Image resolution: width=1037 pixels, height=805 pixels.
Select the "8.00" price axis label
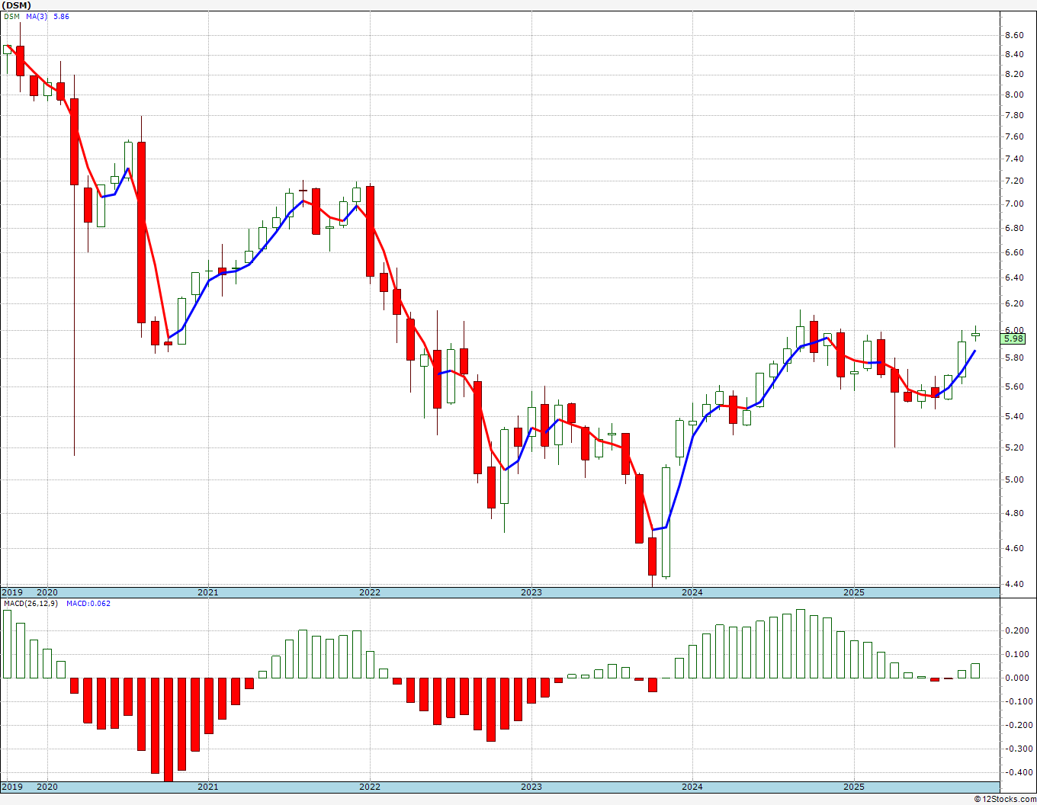tap(1014, 95)
